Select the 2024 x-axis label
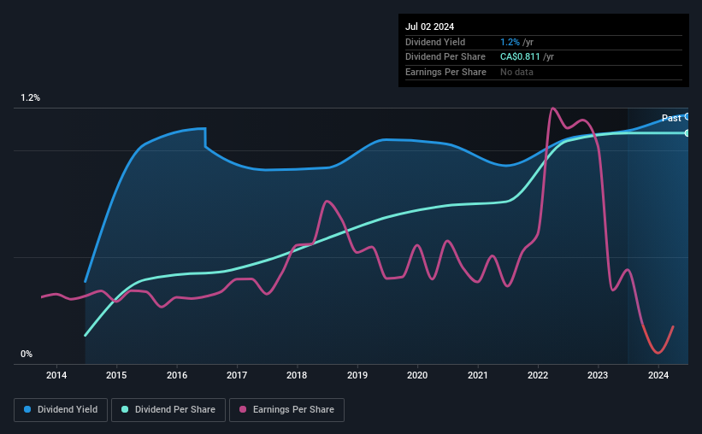Screen dimensions: 702x434 [x=658, y=375]
